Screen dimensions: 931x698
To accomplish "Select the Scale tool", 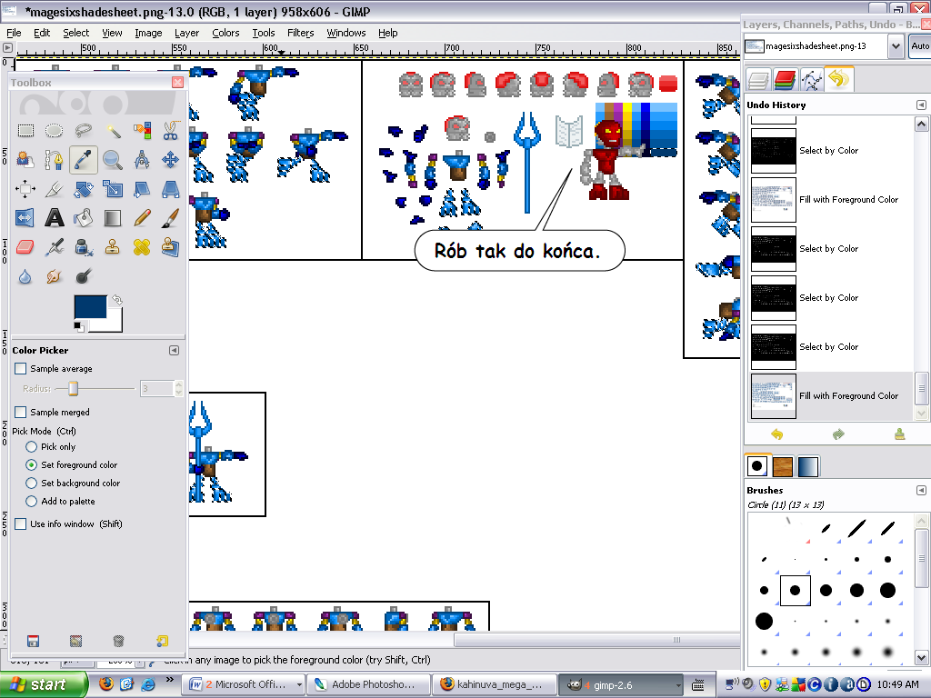I will click(x=112, y=189).
